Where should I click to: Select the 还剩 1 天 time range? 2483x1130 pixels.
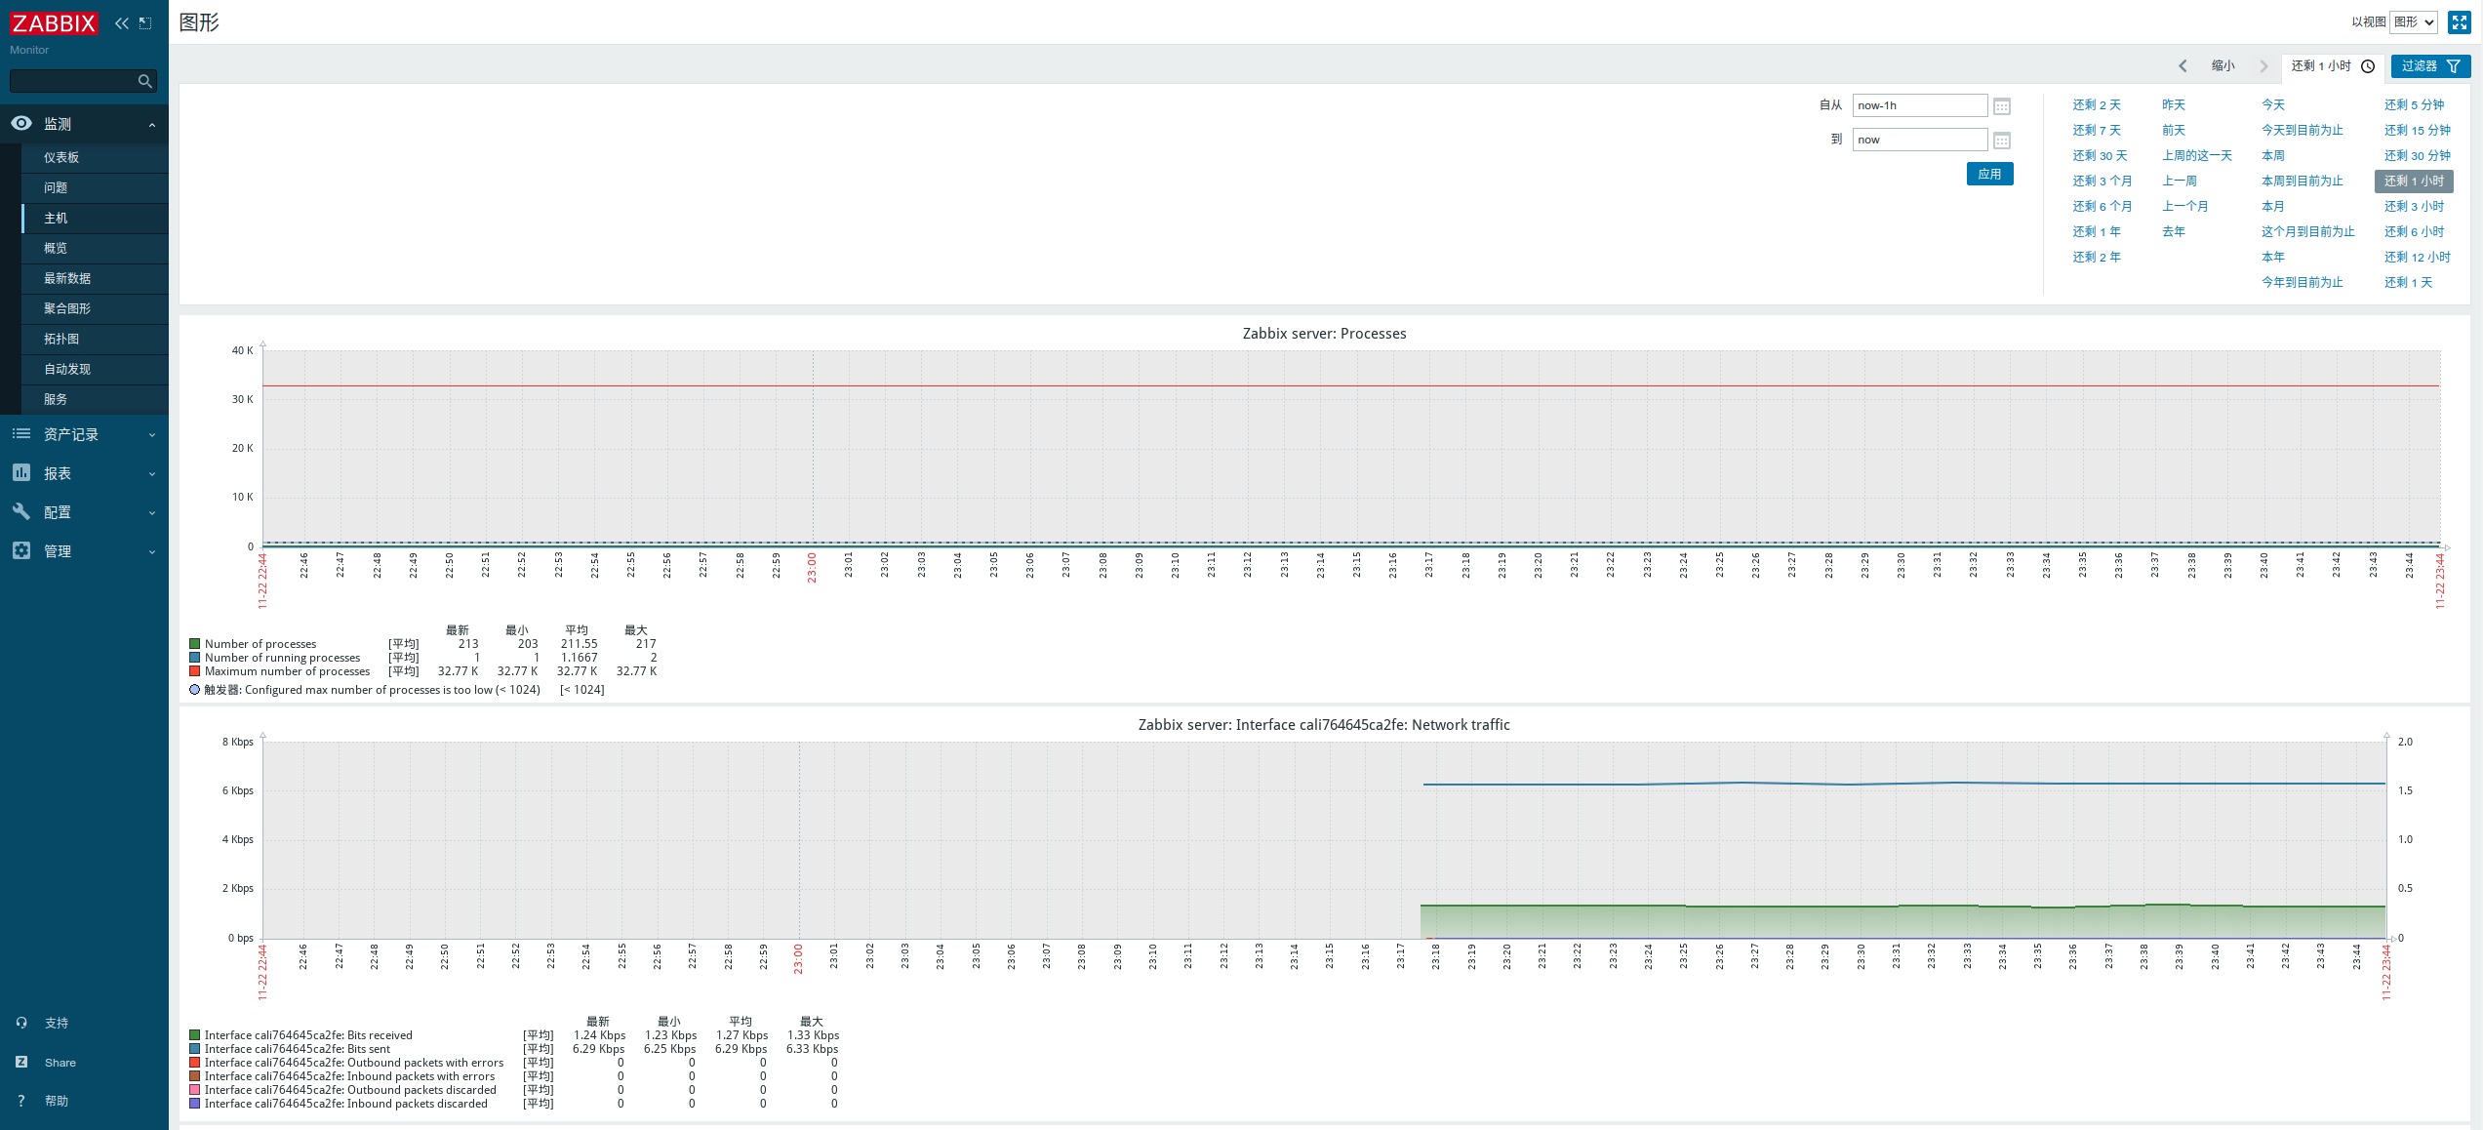coord(2409,282)
